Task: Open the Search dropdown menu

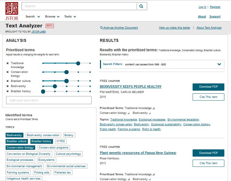Action: tap(33, 17)
